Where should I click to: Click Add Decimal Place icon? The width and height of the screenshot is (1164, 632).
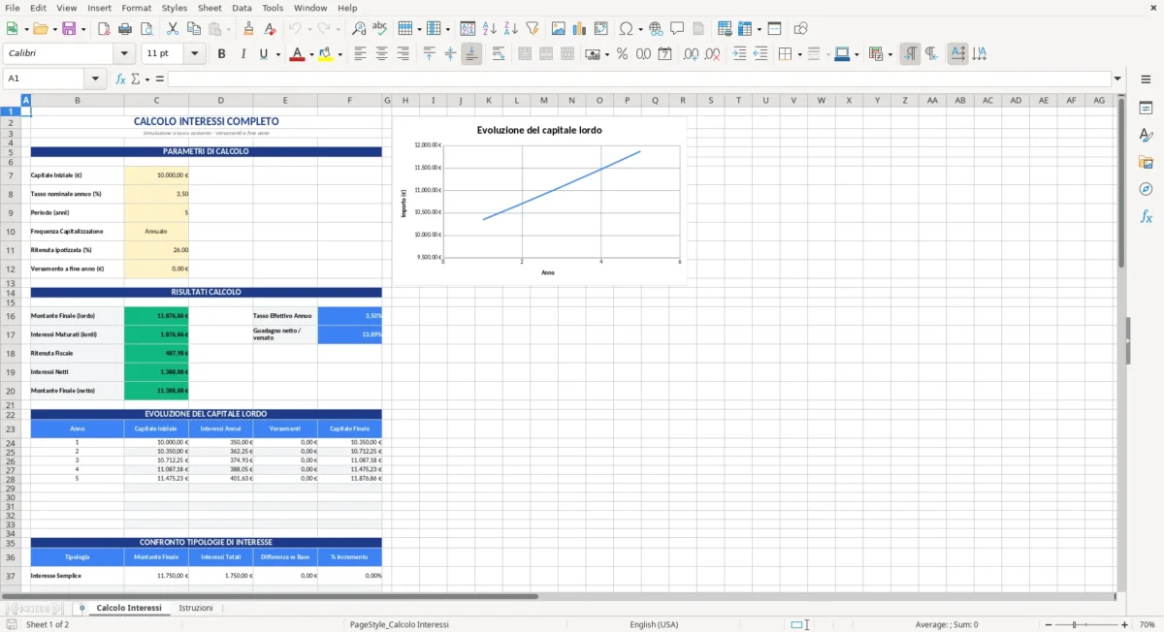(692, 54)
